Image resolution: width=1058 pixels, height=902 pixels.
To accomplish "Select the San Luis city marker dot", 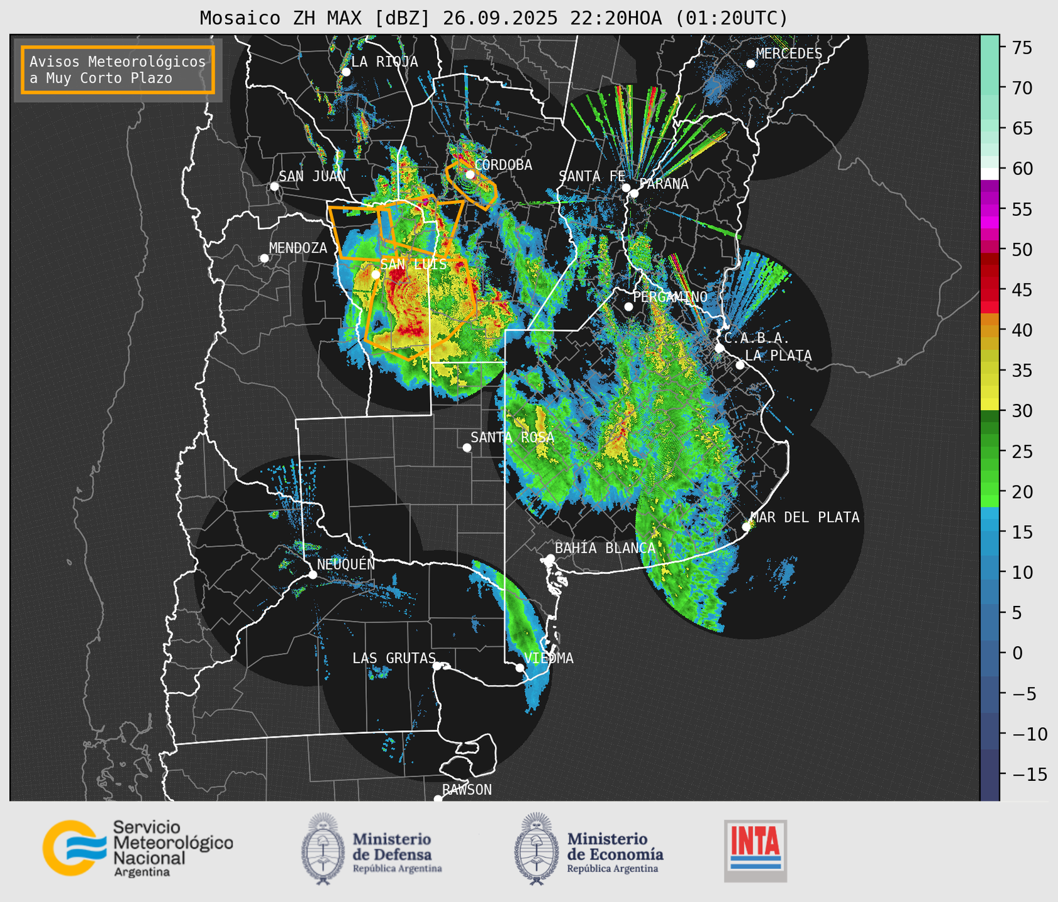I will click(x=375, y=274).
